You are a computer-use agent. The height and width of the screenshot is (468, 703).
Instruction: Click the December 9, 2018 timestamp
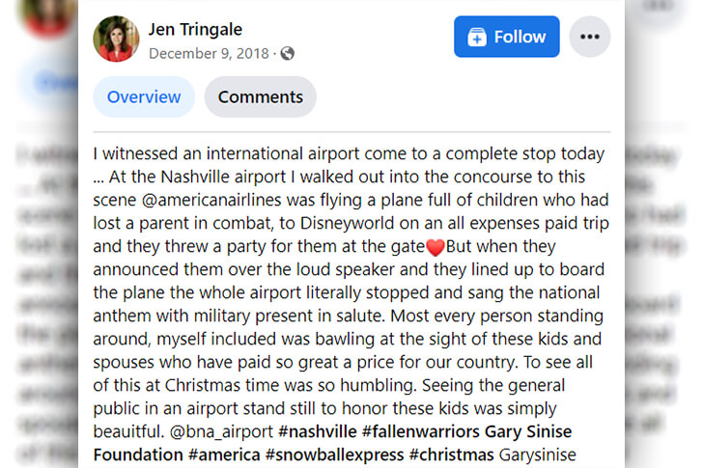[209, 54]
